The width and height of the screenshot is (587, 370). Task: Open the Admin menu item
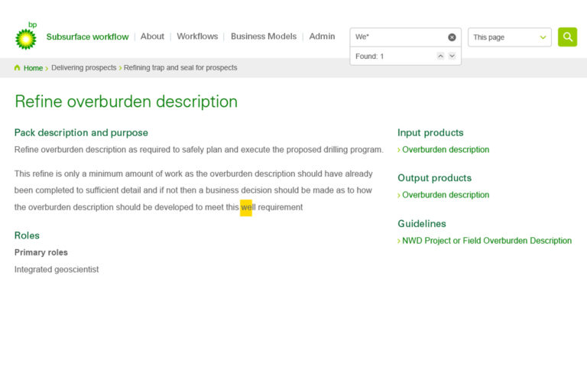tap(322, 37)
